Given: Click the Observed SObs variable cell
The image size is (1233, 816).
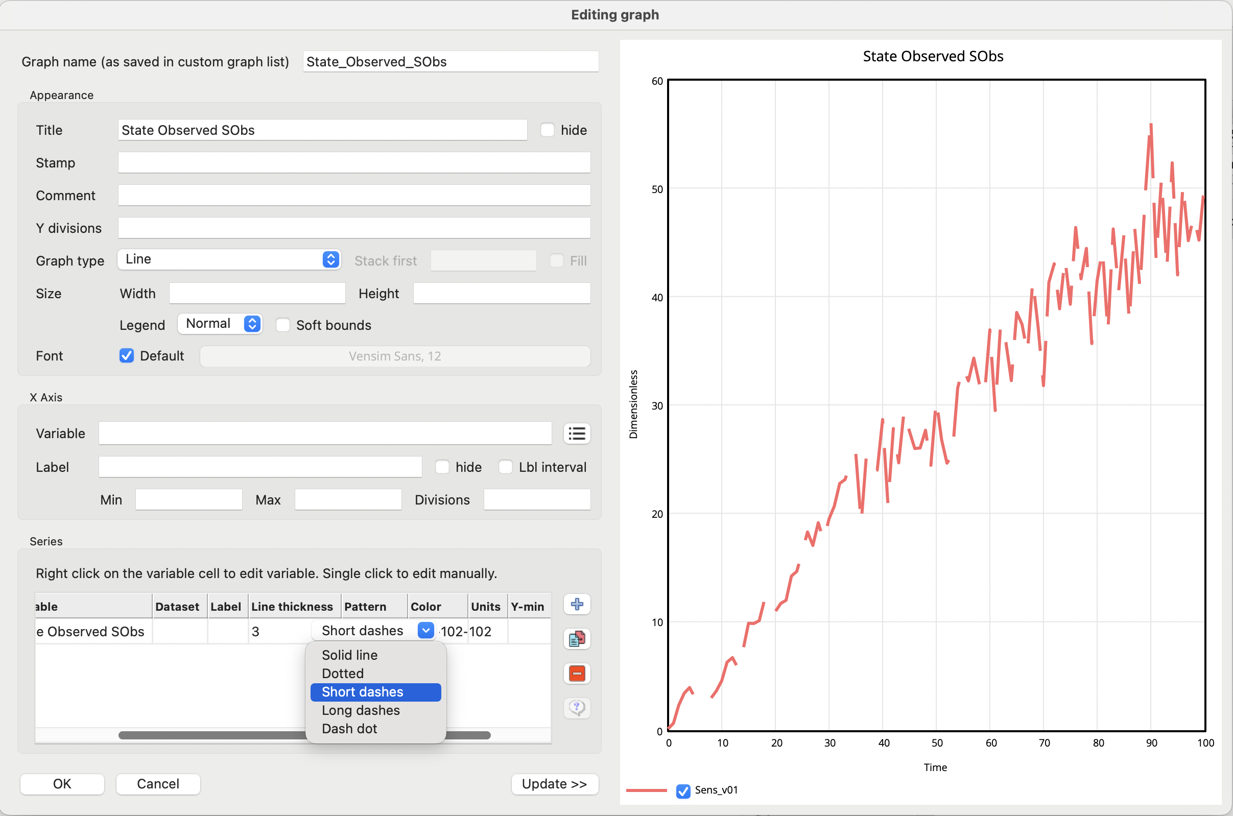Looking at the screenshot, I should click(93, 631).
